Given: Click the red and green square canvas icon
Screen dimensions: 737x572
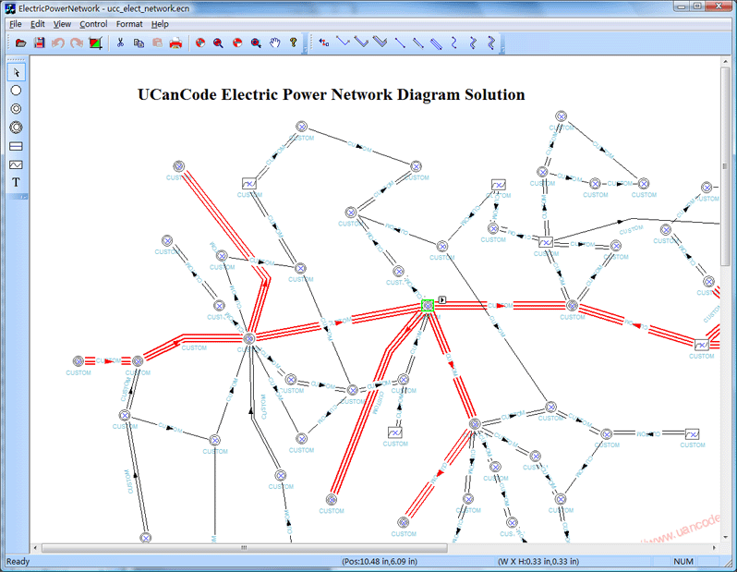Looking at the screenshot, I should 95,43.
